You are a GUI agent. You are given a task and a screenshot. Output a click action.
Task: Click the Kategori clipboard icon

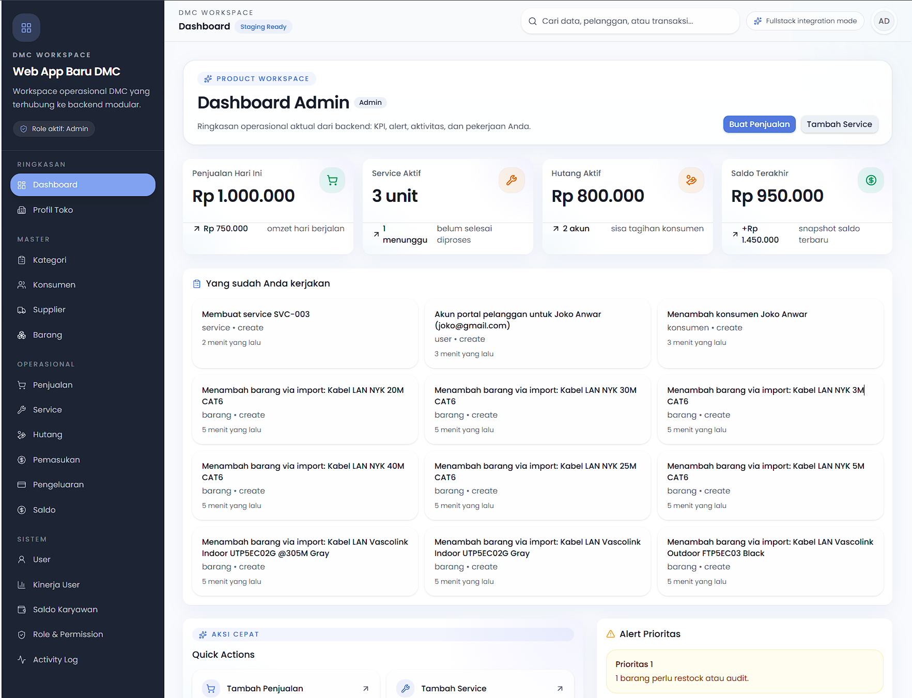(22, 260)
